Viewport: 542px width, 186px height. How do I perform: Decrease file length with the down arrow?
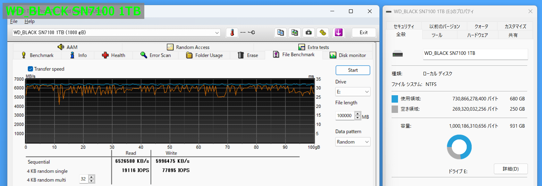coord(358,118)
